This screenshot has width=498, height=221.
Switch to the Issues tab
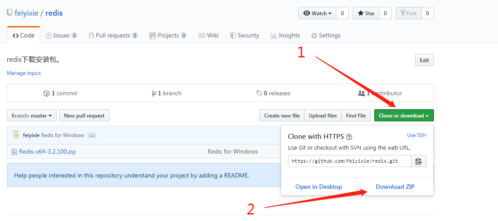pos(61,36)
